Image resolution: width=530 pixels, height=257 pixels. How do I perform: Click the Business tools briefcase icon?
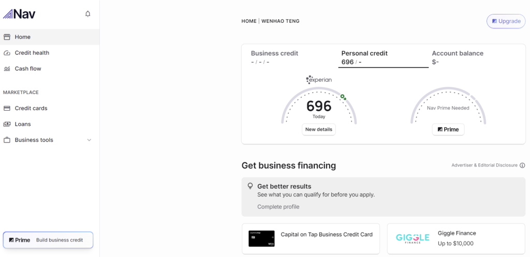pyautogui.click(x=7, y=140)
